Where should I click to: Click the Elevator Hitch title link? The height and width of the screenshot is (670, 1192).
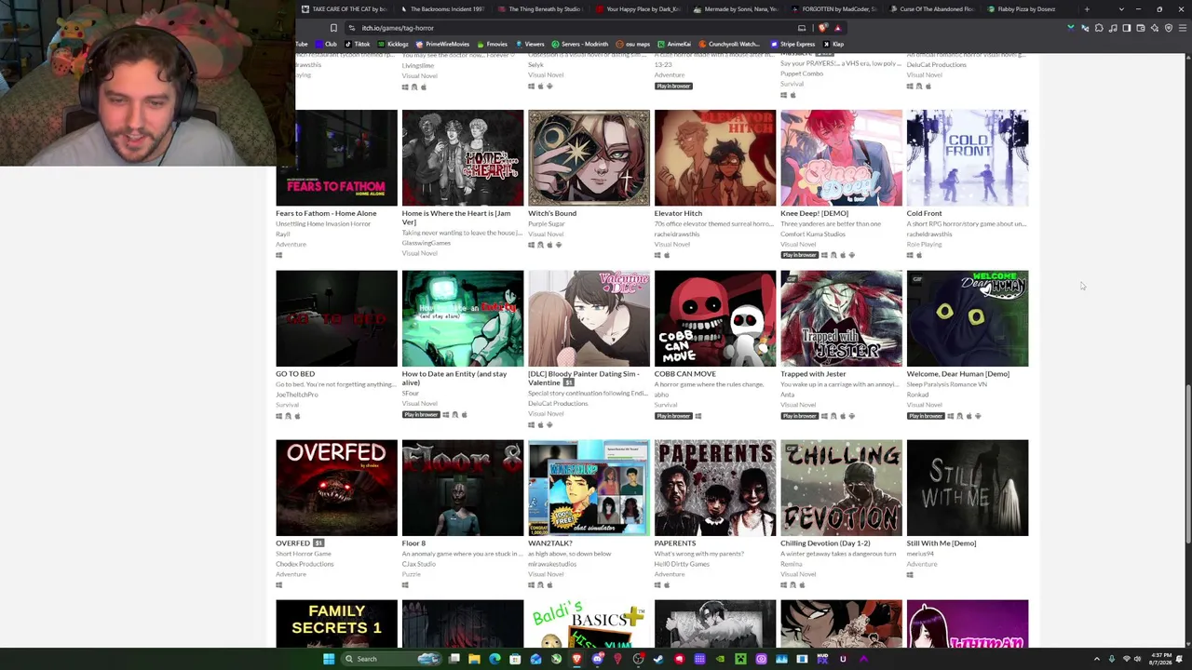tap(678, 213)
